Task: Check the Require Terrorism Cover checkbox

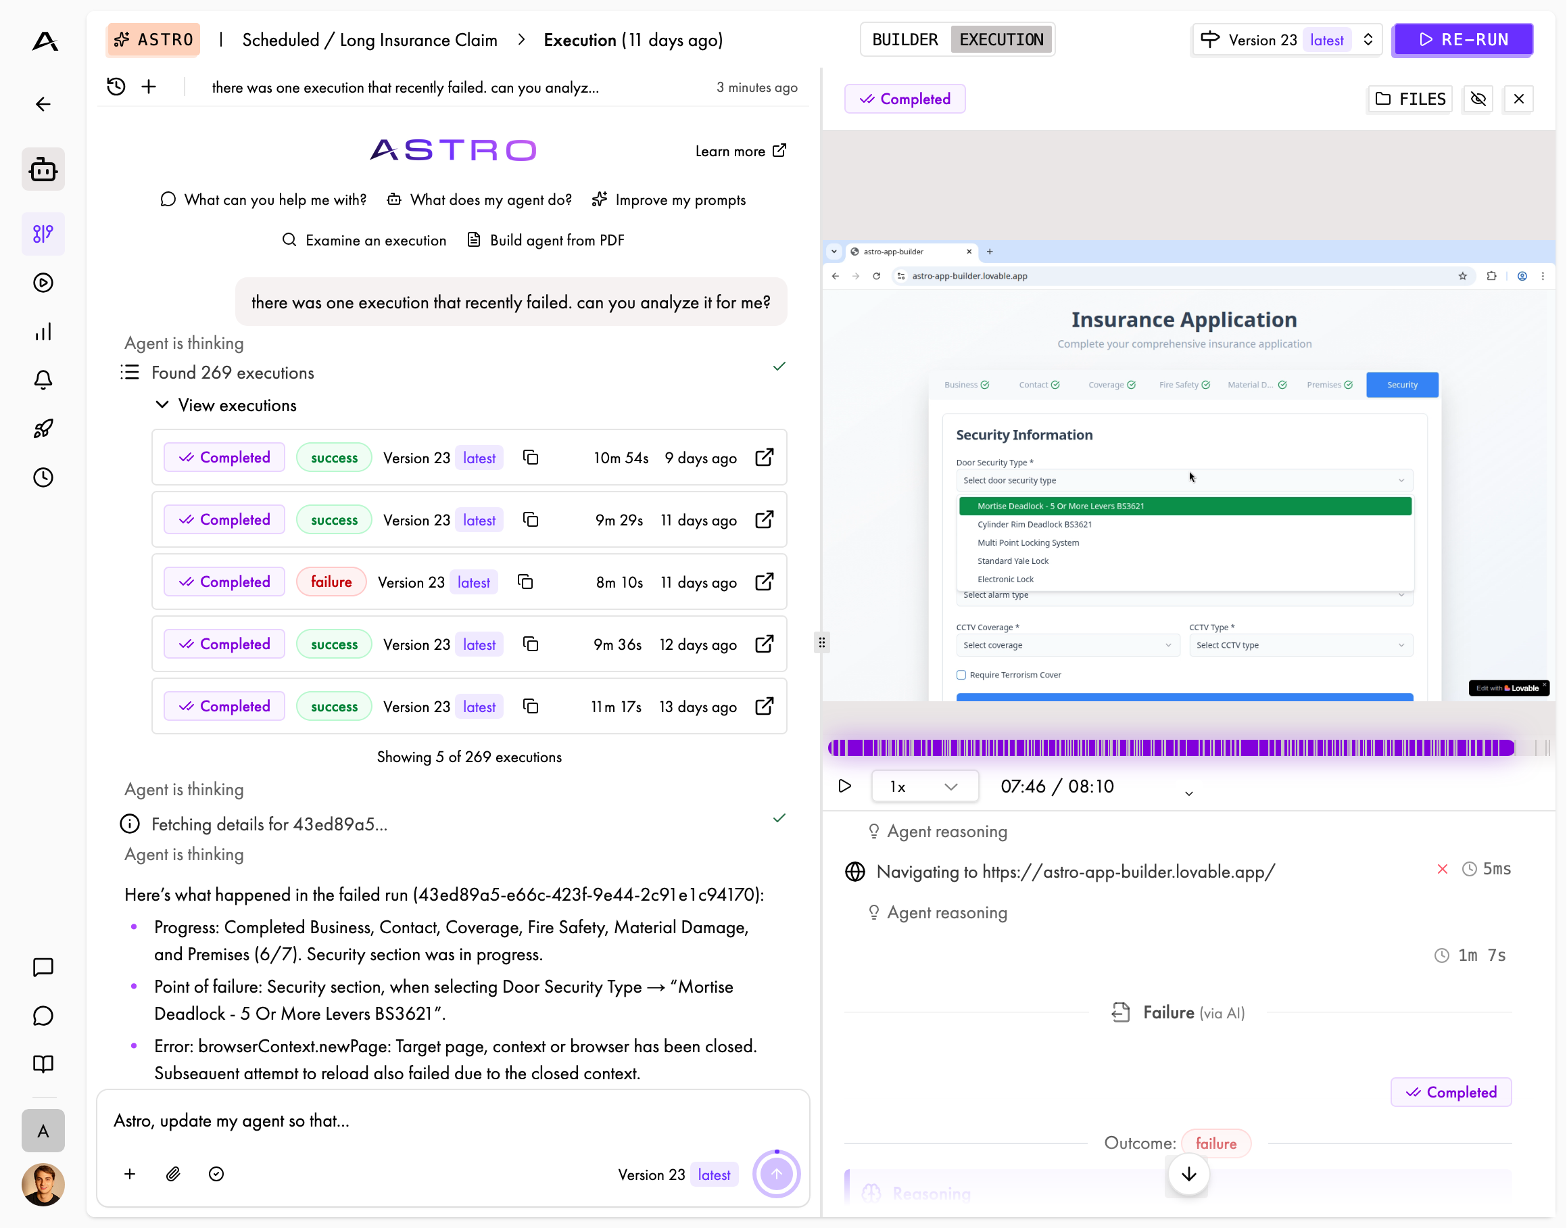Action: (961, 674)
